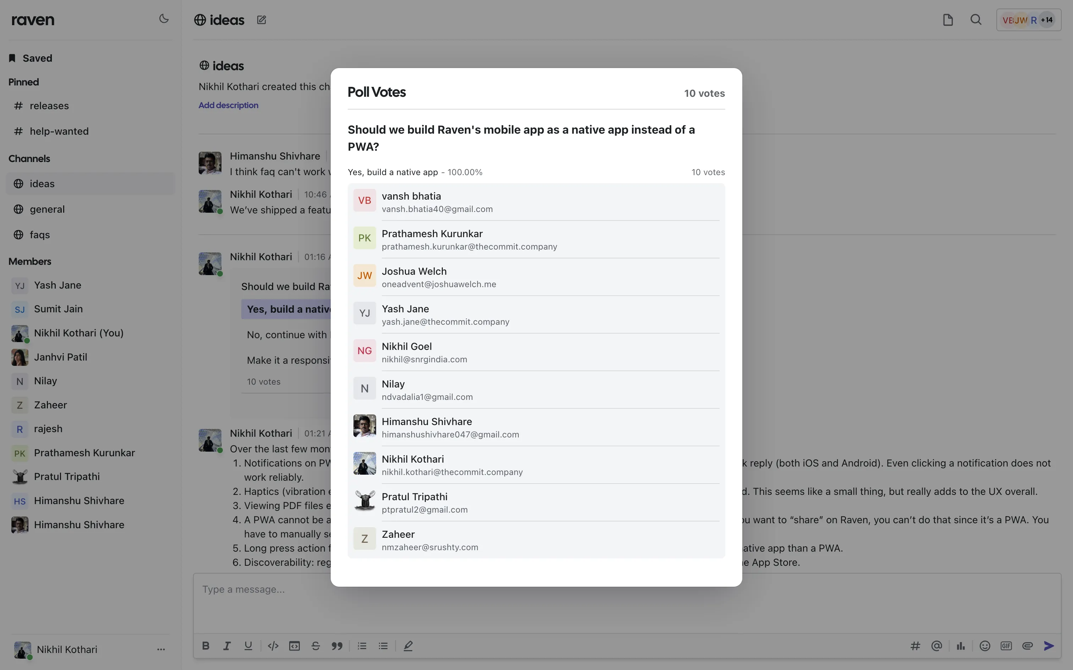Apply italic formatting

pyautogui.click(x=227, y=646)
